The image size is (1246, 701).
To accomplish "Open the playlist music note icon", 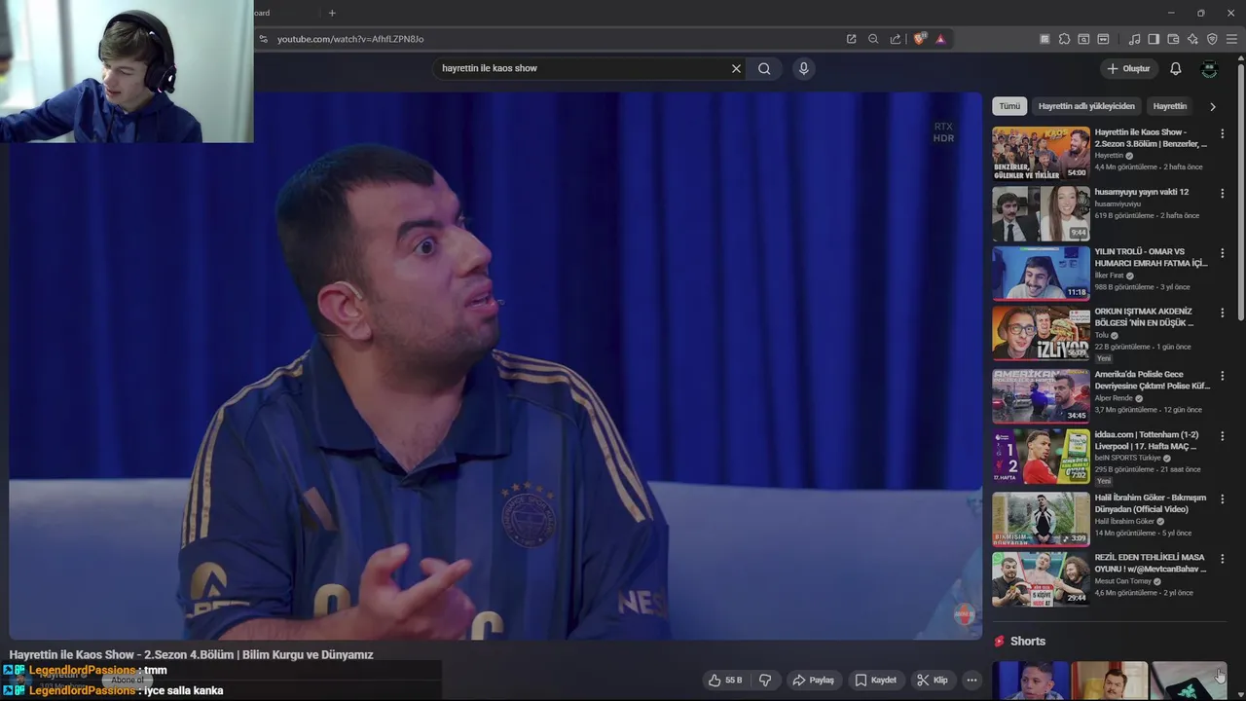I will click(x=1134, y=39).
